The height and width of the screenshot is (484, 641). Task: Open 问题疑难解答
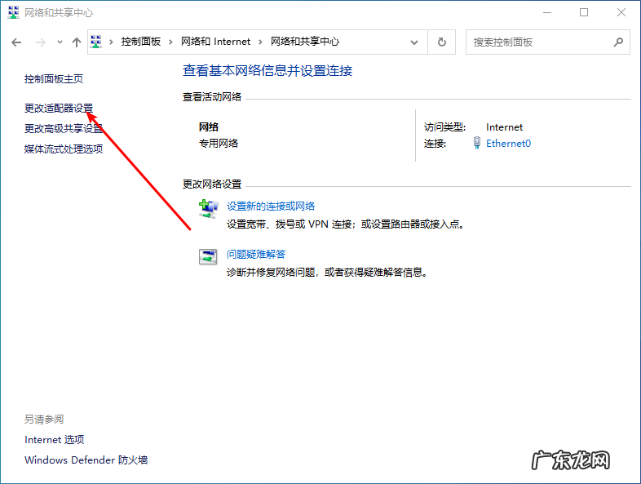tap(256, 255)
